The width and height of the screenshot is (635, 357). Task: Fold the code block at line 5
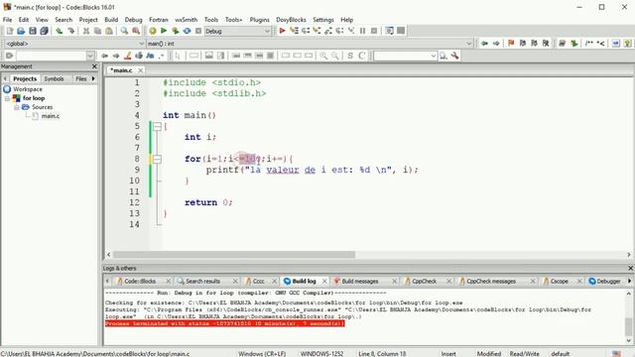point(157,126)
